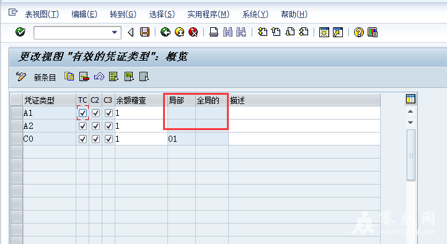This screenshot has width=447, height=244.
Task: Open the 表视图(T) menu
Action: 42,14
